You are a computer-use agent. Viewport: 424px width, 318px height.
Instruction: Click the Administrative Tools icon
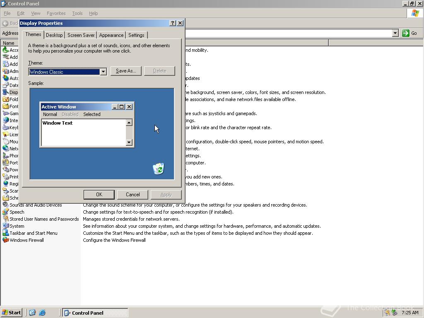5,71
